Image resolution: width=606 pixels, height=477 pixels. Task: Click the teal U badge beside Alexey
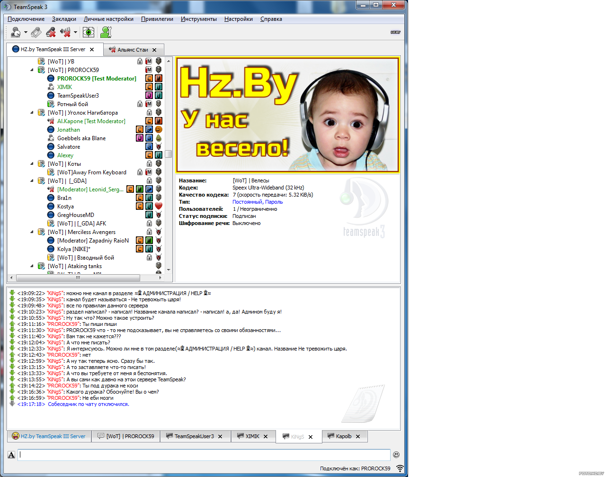click(x=159, y=155)
